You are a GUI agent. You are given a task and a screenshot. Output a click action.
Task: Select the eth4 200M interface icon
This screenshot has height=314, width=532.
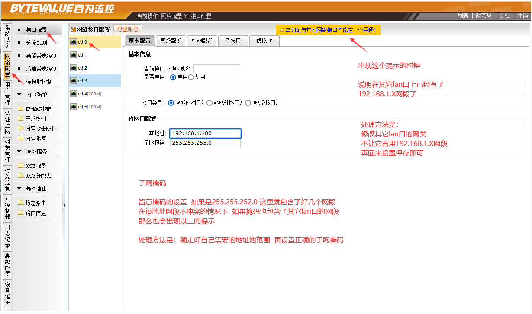[74, 94]
